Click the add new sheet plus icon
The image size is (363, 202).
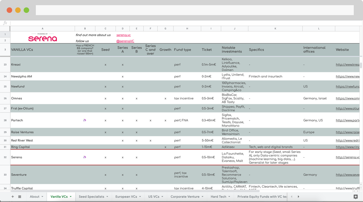[x=13, y=197]
